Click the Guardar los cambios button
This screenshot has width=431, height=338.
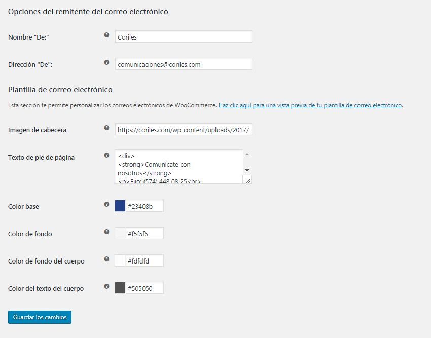(x=40, y=317)
